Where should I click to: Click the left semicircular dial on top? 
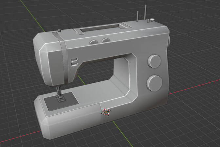click(x=94, y=42)
